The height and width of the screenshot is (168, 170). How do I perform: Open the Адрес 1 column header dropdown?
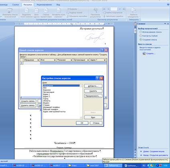[105, 60]
